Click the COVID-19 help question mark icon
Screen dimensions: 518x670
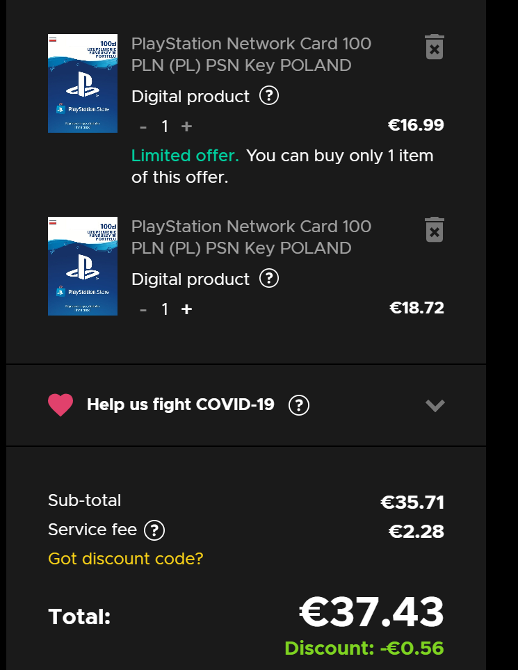[299, 405]
